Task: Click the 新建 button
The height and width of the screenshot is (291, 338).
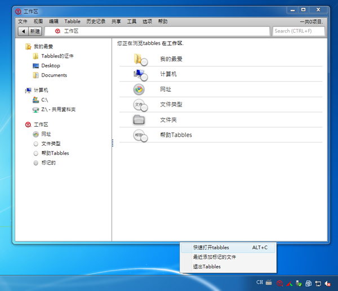Action: coord(35,31)
